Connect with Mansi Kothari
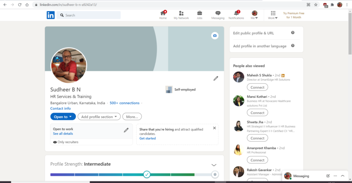The height and width of the screenshot is (183, 352). coord(257,113)
